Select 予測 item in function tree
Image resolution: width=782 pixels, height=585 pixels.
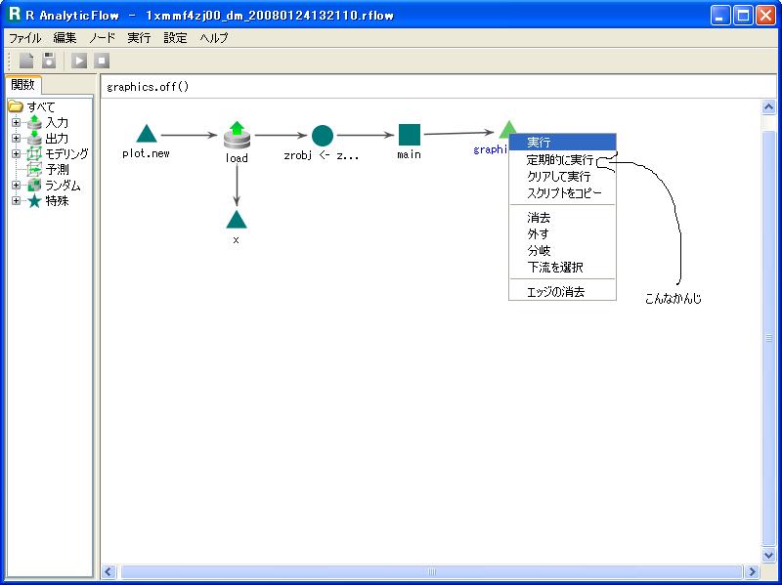point(57,170)
